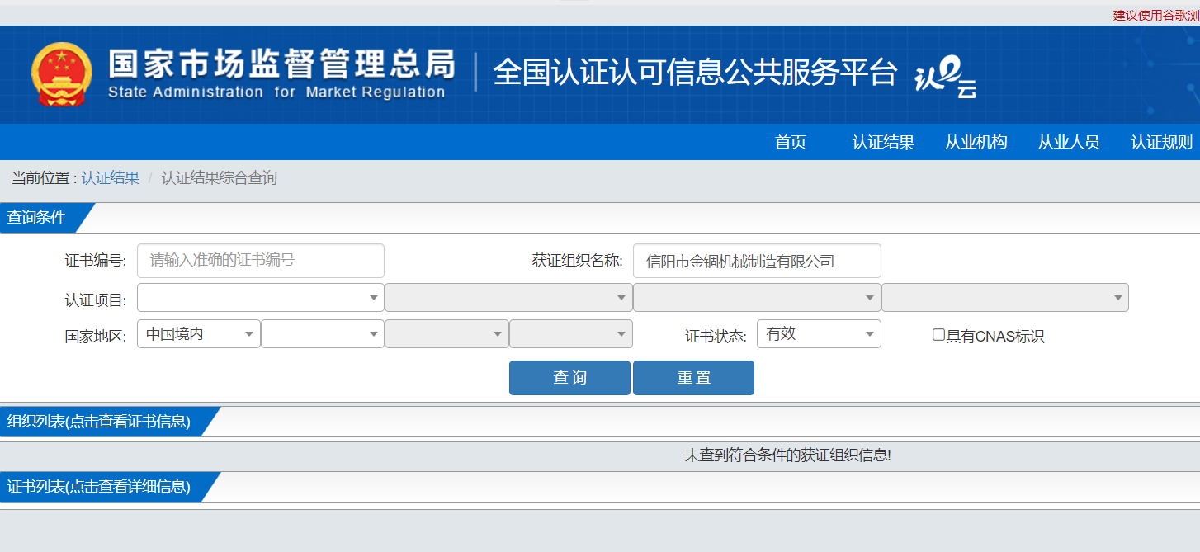Click the 未查到符合条件的获证组织信息! message
The height and width of the screenshot is (552, 1200).
pyautogui.click(x=788, y=455)
